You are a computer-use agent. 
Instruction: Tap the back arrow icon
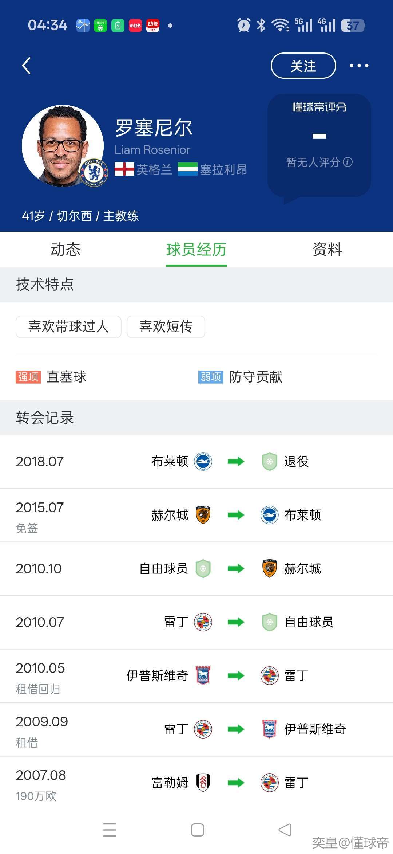coord(27,66)
